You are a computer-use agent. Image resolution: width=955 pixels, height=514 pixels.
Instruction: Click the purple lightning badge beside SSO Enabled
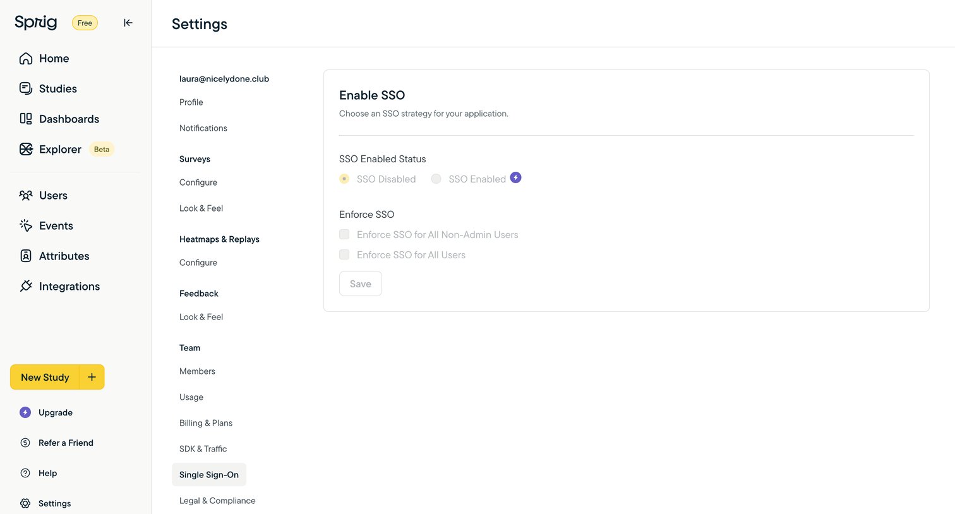click(516, 177)
